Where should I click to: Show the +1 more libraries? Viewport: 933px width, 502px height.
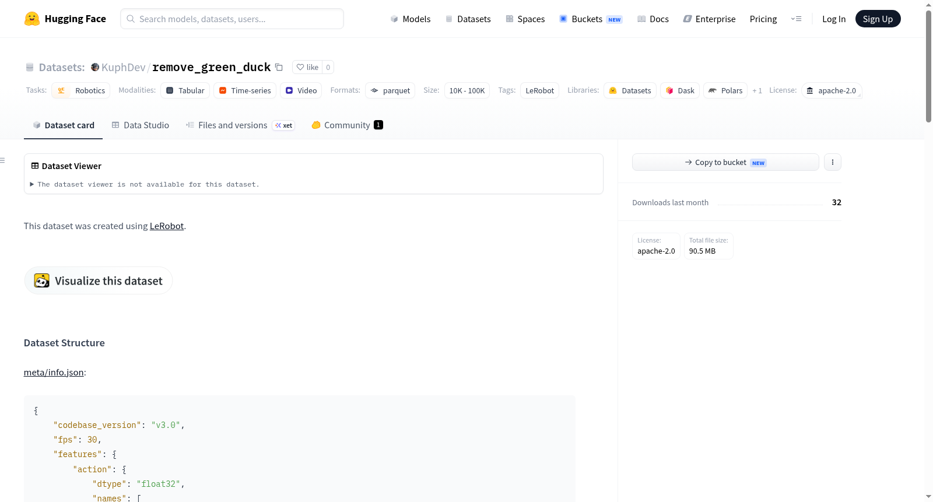757,90
